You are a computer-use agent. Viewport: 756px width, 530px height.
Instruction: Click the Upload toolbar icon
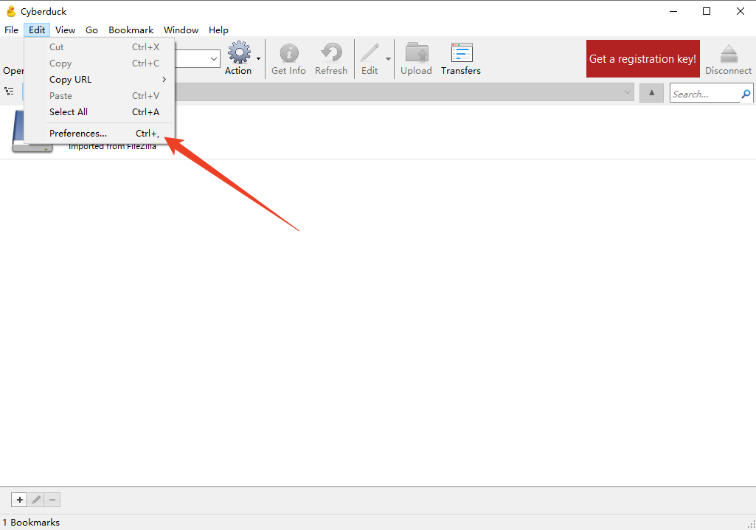417,52
